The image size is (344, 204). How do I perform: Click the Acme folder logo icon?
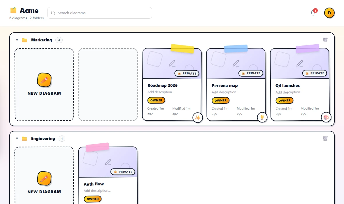point(13,10)
